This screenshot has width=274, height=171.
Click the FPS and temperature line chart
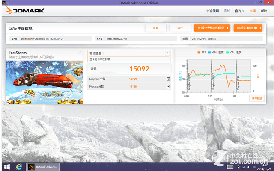click(x=219, y=75)
